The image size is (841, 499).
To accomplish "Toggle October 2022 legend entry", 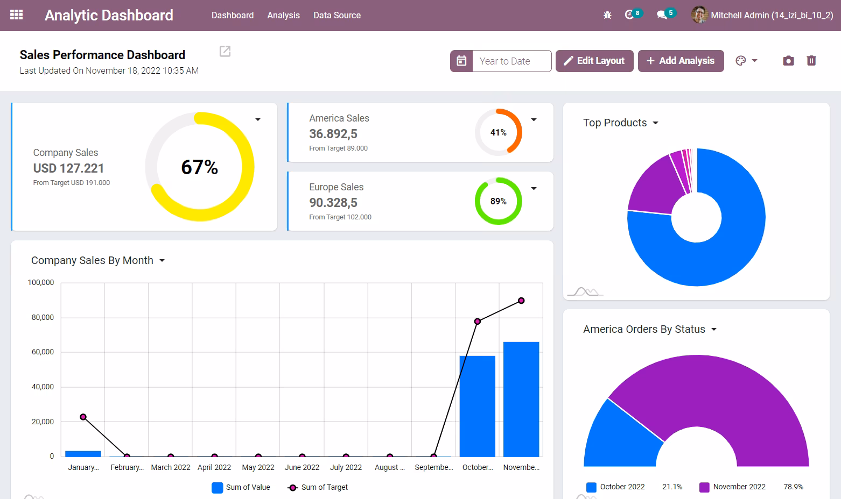I will (615, 487).
